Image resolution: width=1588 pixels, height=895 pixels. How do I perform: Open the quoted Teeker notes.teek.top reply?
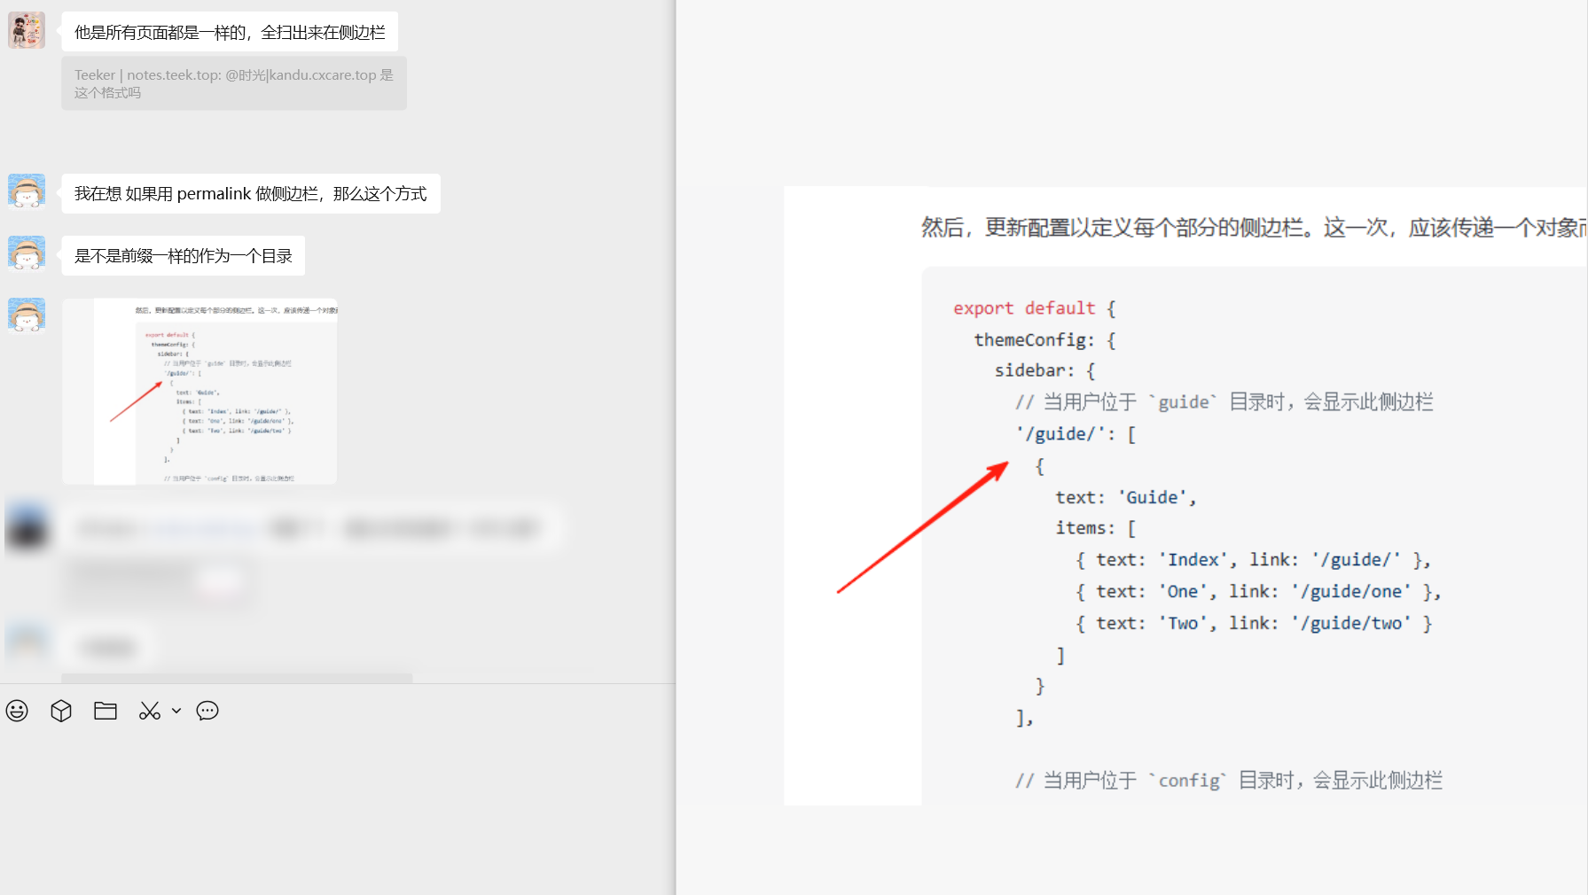(x=233, y=83)
